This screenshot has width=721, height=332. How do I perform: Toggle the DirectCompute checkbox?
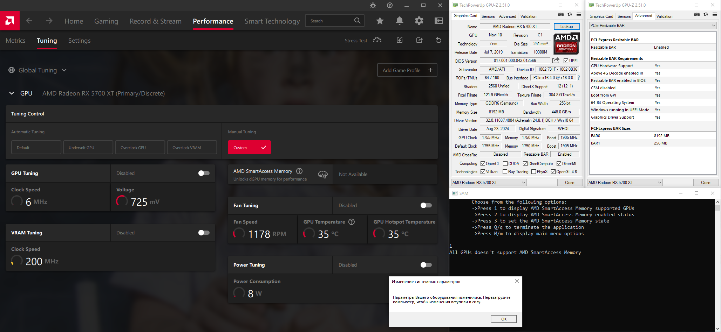(525, 164)
